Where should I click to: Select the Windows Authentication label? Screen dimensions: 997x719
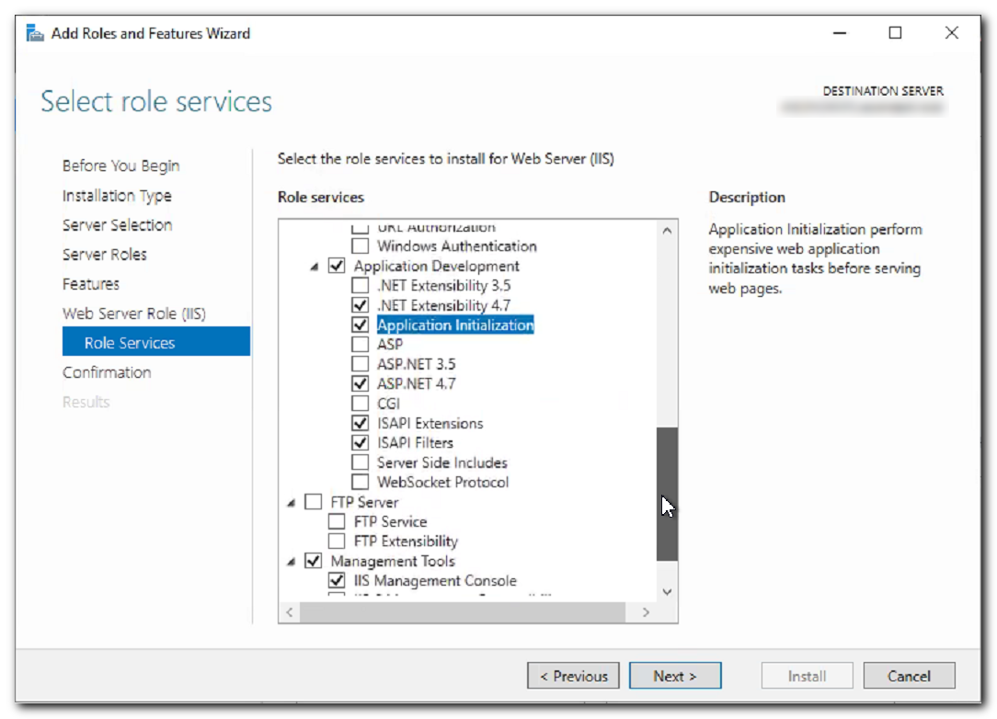[x=456, y=246]
